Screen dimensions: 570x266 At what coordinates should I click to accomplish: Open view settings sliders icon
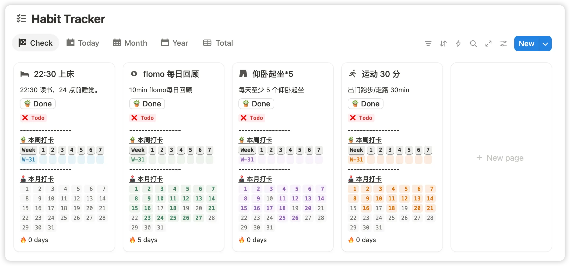tap(503, 44)
